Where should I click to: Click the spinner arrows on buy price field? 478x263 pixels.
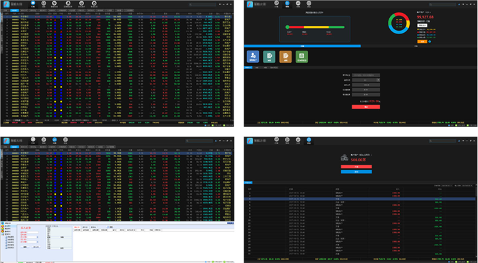(37, 237)
